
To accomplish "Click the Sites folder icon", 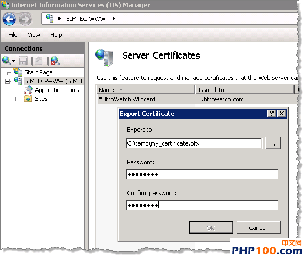I will click(28, 99).
